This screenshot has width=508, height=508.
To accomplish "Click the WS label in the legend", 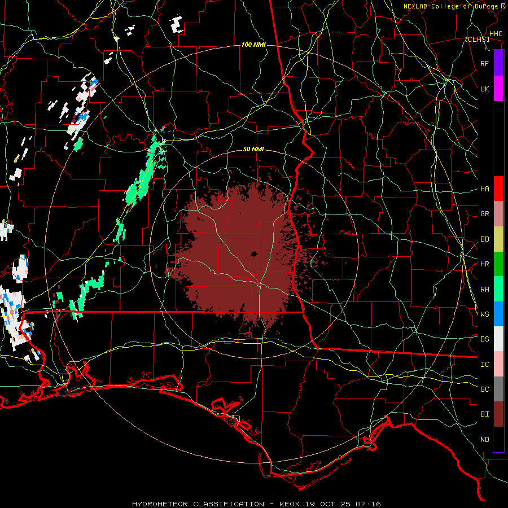I will [x=484, y=314].
